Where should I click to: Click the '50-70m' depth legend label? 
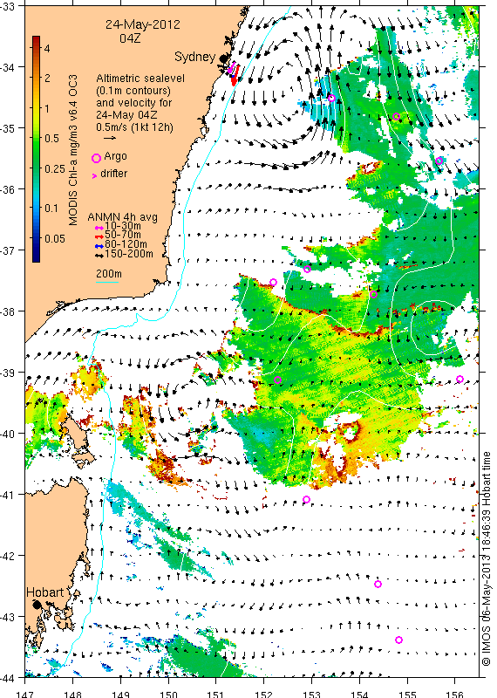(x=123, y=236)
